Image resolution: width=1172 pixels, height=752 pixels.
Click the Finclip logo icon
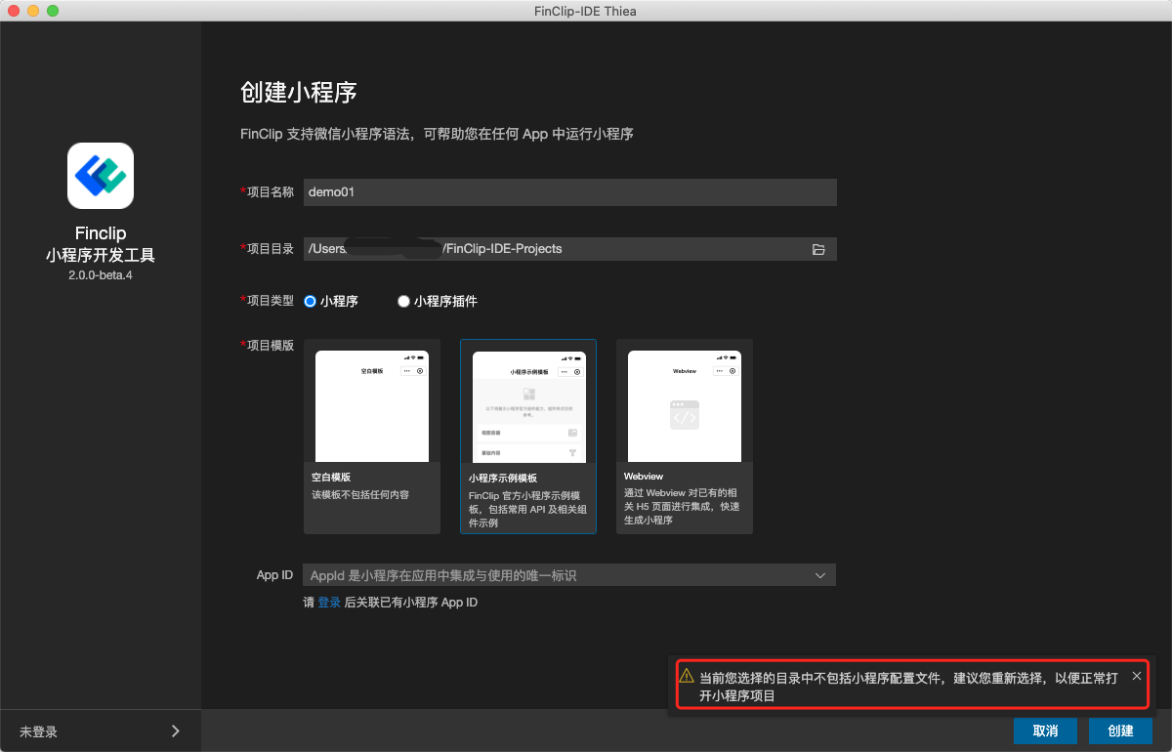pos(101,176)
